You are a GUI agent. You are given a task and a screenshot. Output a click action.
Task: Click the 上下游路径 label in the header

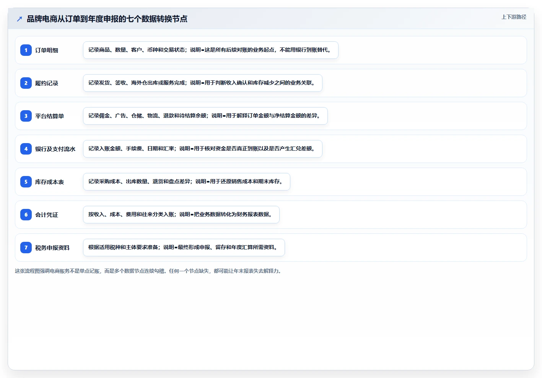[514, 17]
